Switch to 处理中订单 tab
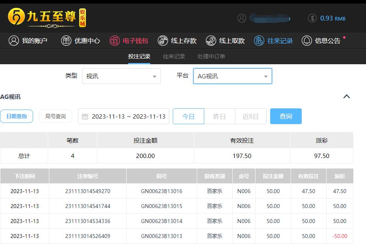The width and height of the screenshot is (366, 251). (211, 56)
